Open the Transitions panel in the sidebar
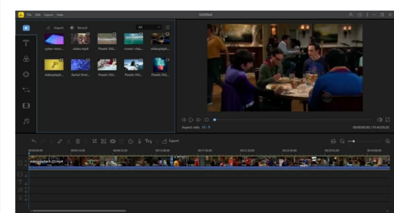The height and width of the screenshot is (213, 394). pos(26,90)
